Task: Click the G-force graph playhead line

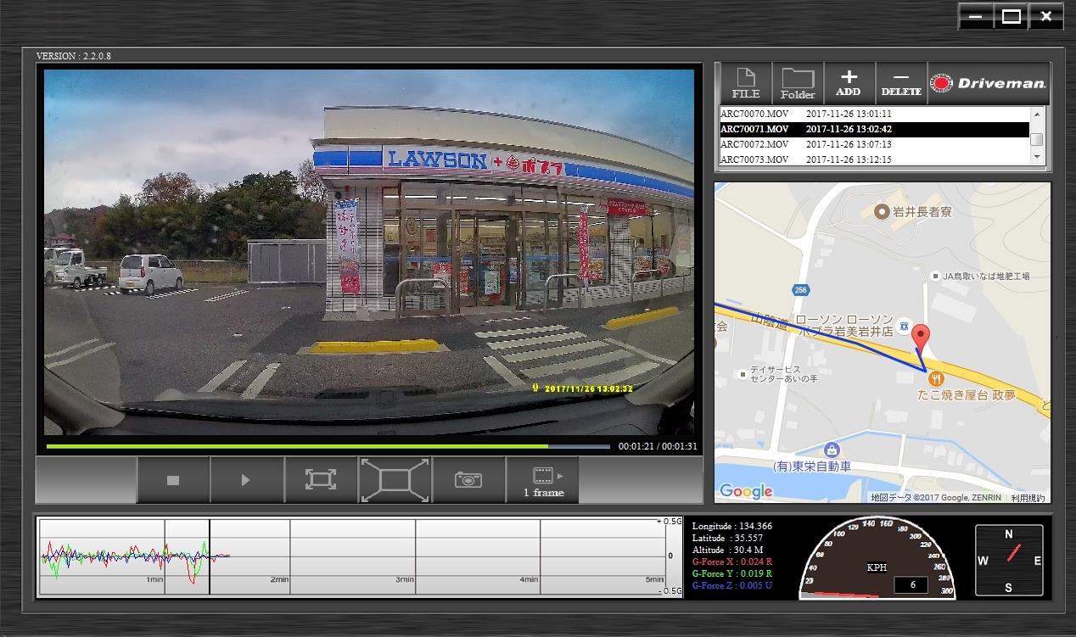Action: pos(210,556)
